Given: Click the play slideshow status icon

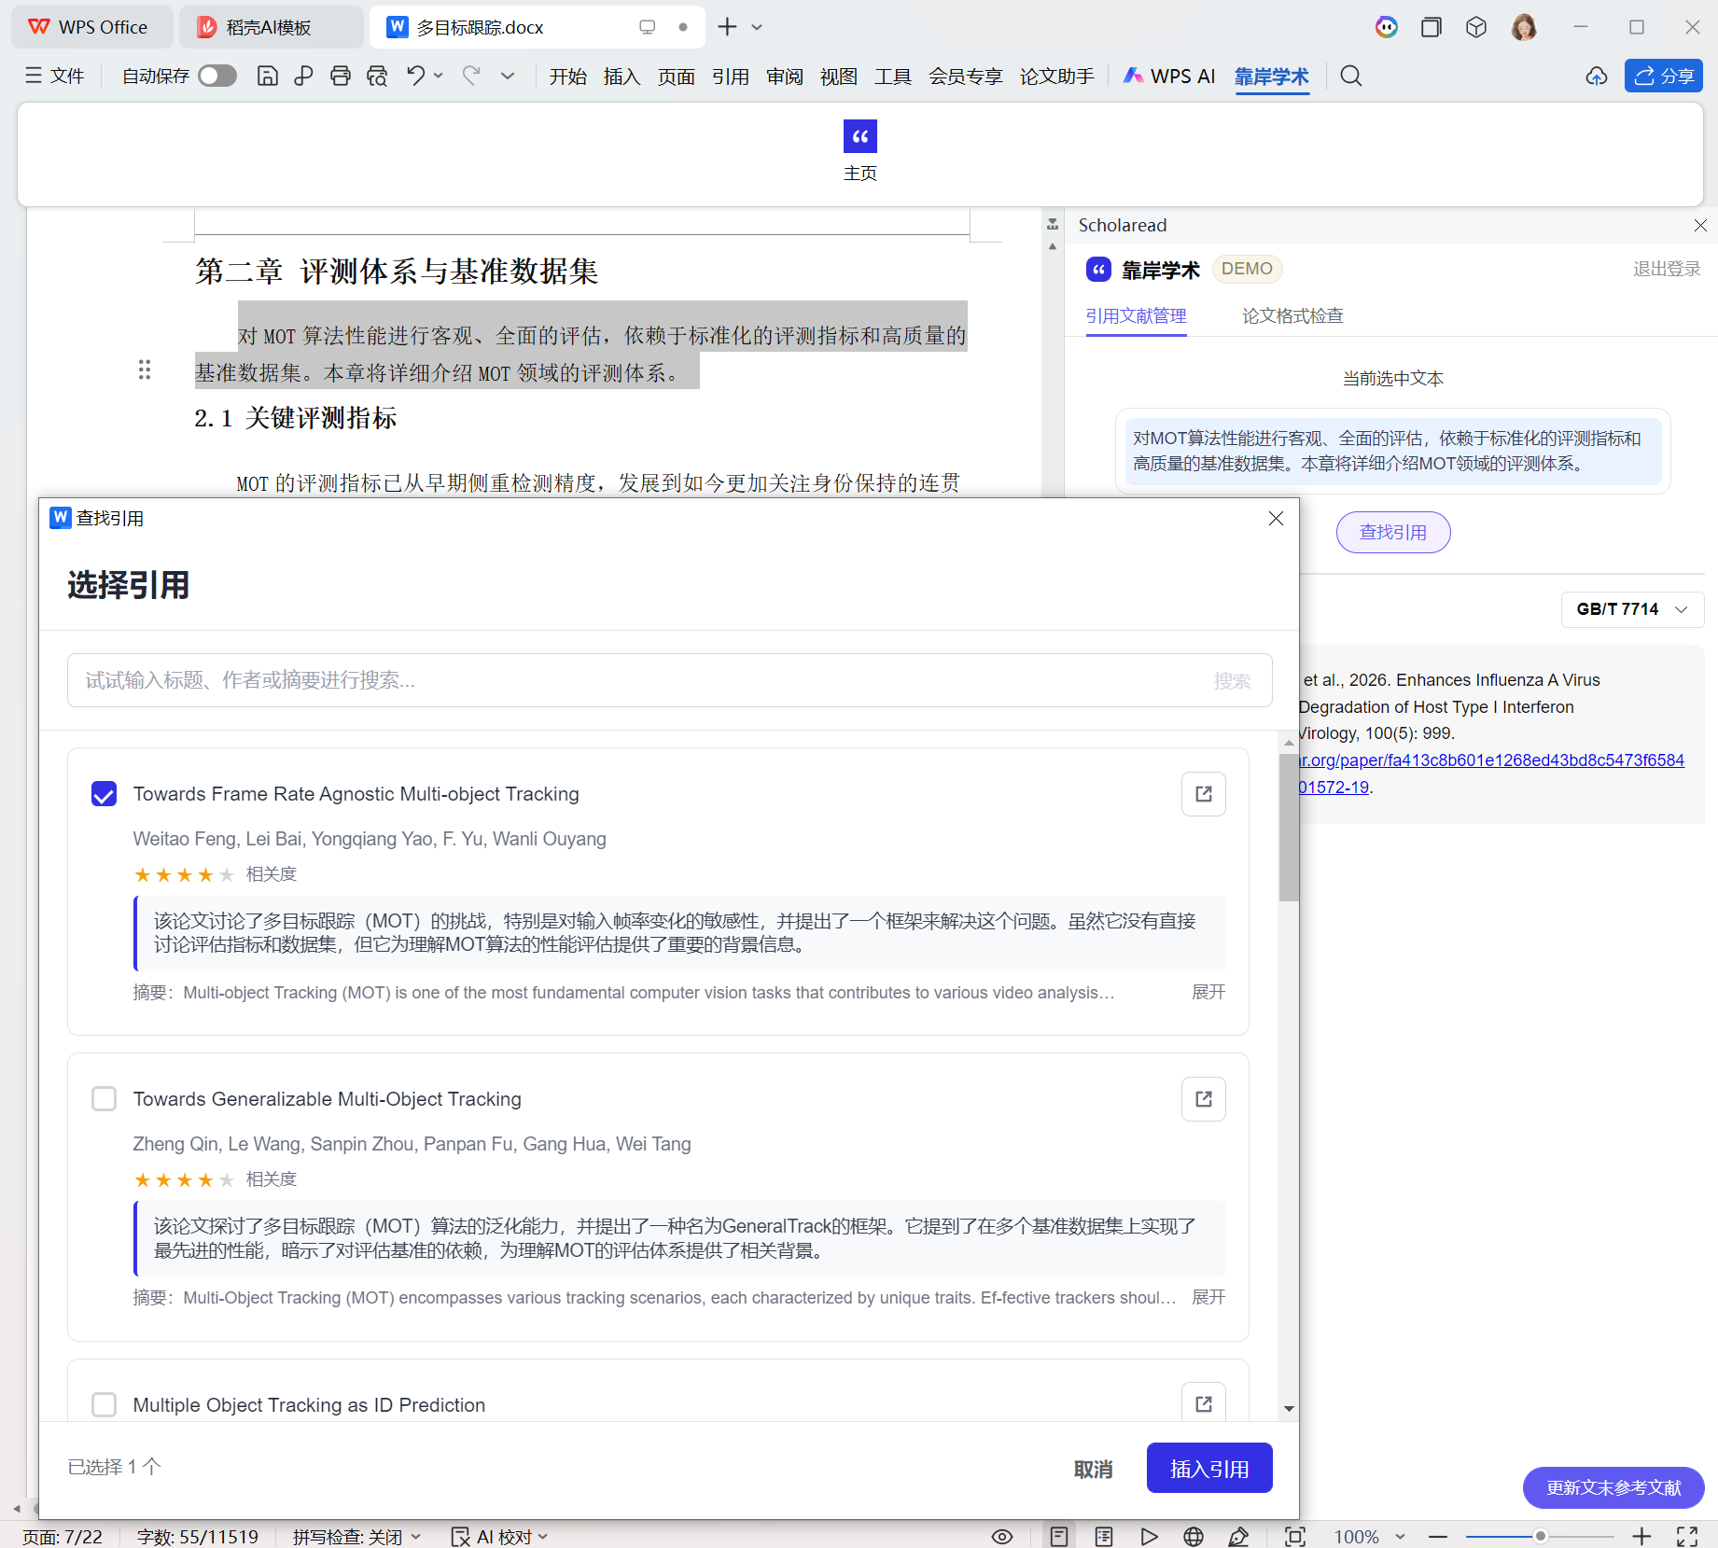Looking at the screenshot, I should [x=1149, y=1537].
